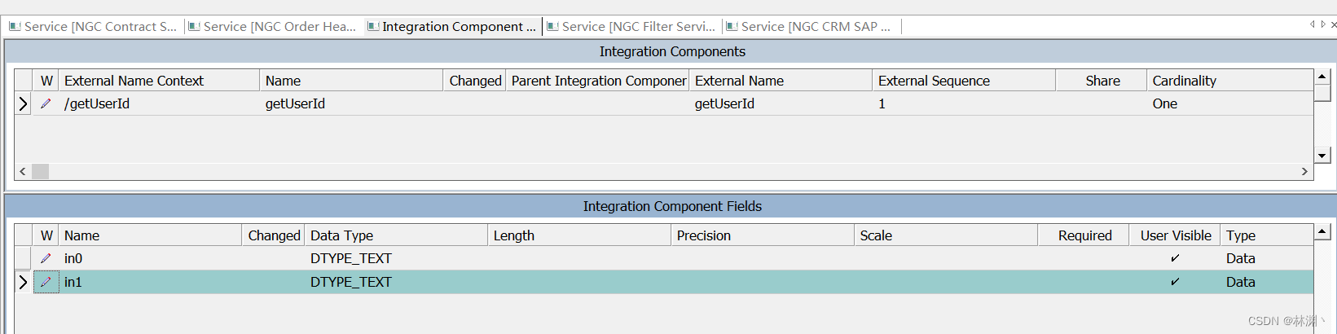Sort by External Name Context column header
Screen dimensions: 1337x334
coord(134,81)
